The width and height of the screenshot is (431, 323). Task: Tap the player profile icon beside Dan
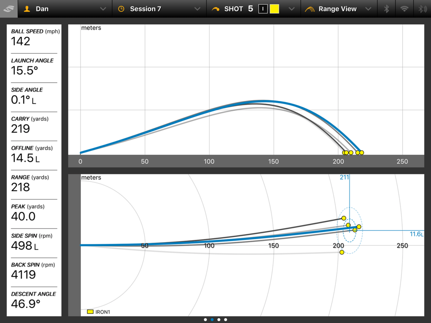coord(27,9)
